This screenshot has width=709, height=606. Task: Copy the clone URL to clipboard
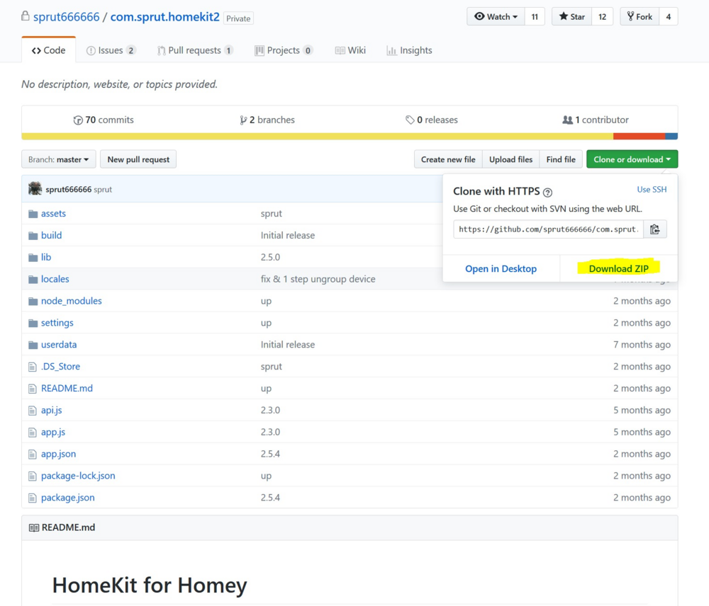click(x=654, y=229)
